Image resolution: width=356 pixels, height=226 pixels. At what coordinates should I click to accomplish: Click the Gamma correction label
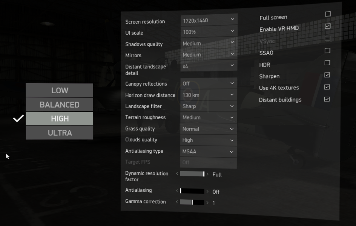pyautogui.click(x=146, y=201)
